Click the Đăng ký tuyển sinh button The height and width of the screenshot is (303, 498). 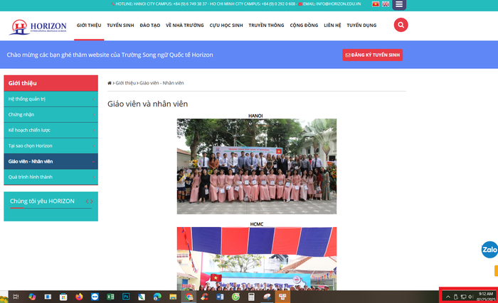coord(372,55)
